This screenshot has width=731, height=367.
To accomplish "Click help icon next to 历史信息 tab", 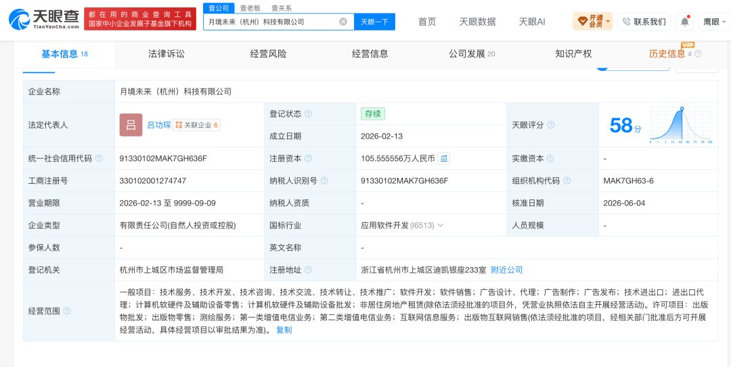I will click(x=698, y=54).
